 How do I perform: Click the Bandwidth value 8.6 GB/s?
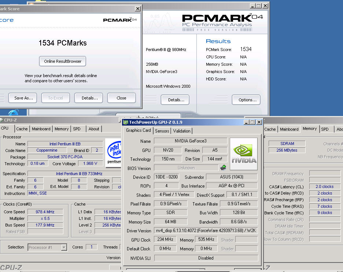tap(239, 222)
